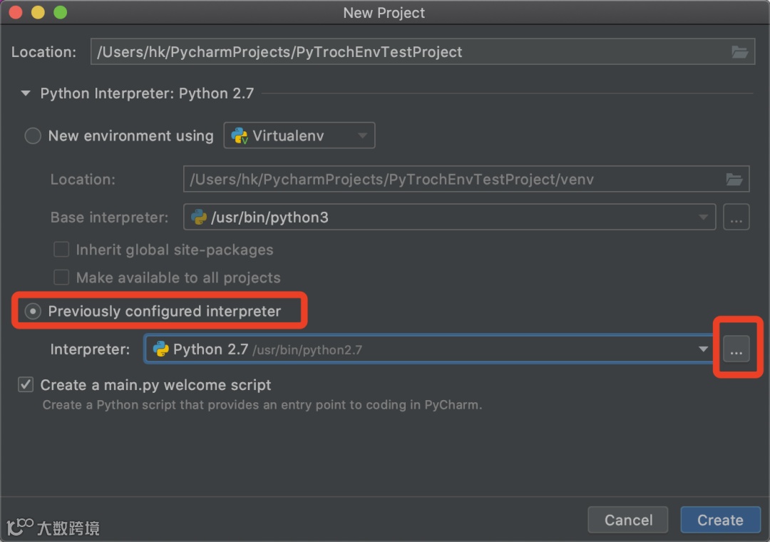Open the Base interpreter dropdown arrow
The height and width of the screenshot is (542, 770).
(x=703, y=217)
